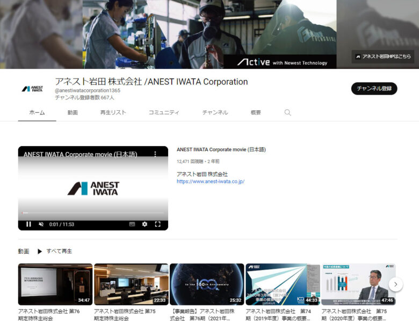Image resolution: width=419 pixels, height=321 pixels.
Task: Click the next arrow in video carousel
Action: pos(396,284)
